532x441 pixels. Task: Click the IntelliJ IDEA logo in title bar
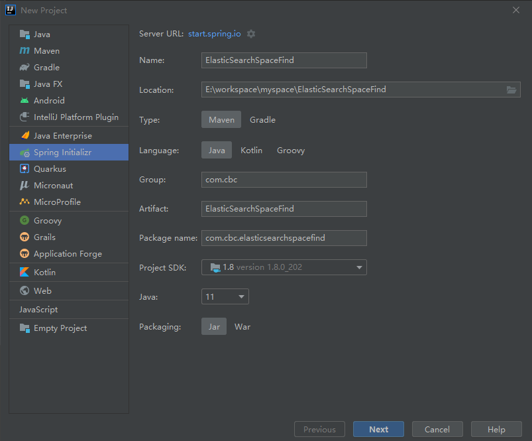(x=11, y=10)
